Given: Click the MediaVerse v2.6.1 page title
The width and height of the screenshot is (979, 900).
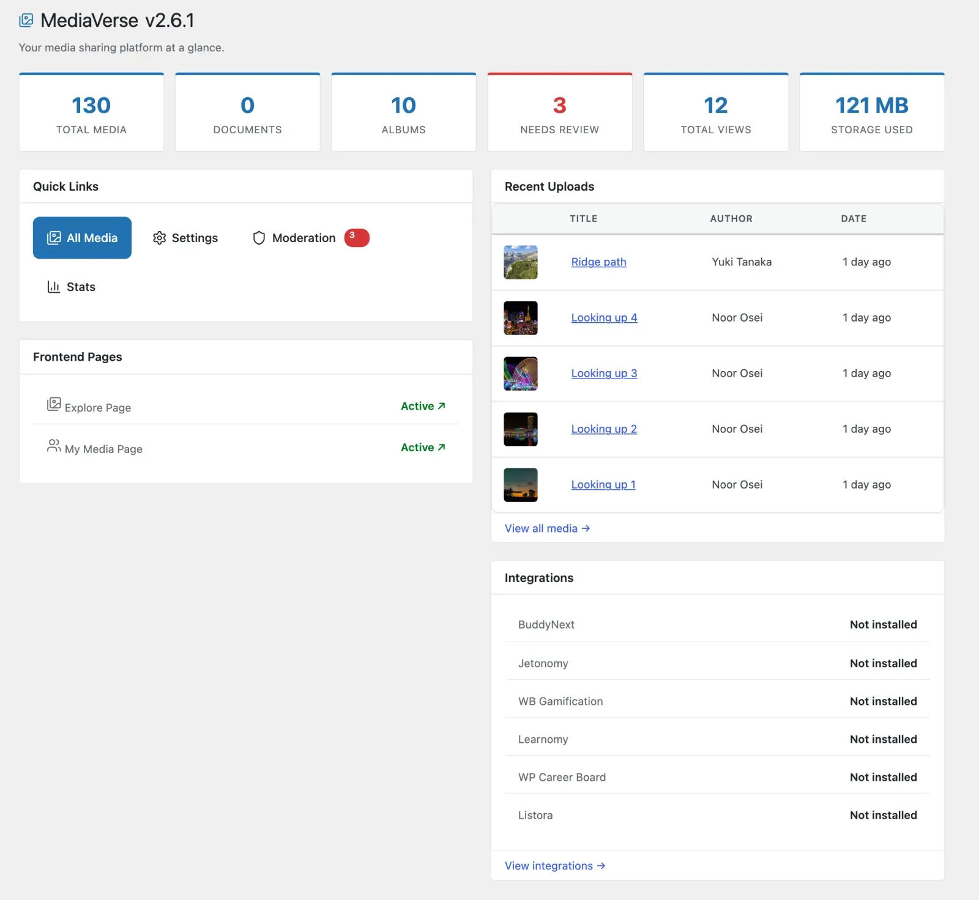Looking at the screenshot, I should click(117, 20).
